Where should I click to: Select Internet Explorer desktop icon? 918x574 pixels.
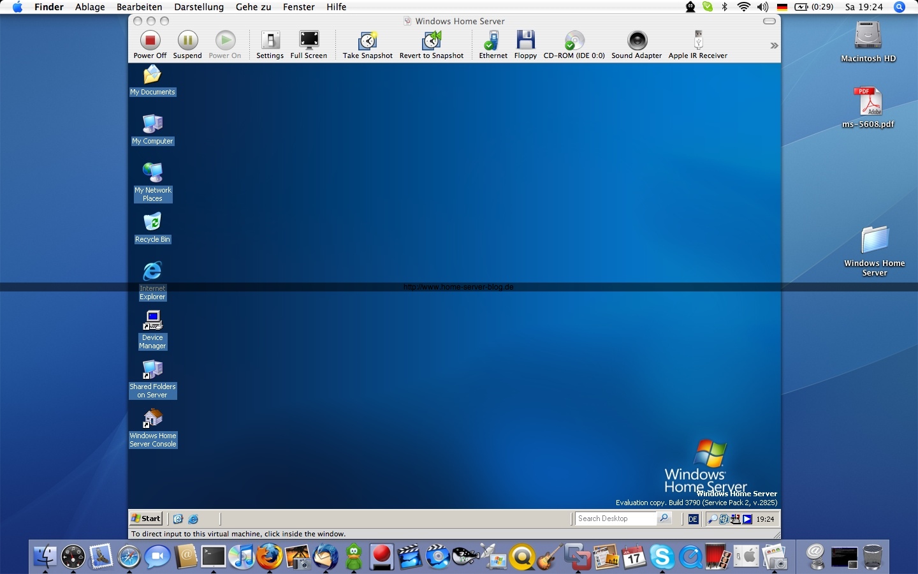click(152, 281)
